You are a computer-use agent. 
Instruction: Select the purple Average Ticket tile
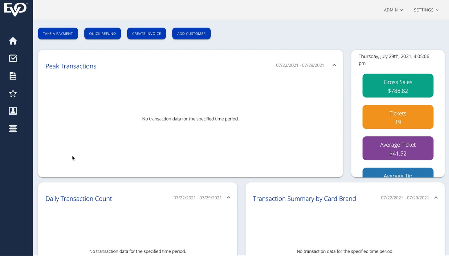point(398,148)
